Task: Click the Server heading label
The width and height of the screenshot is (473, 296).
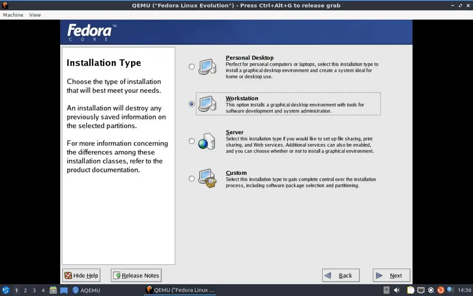Action: (x=234, y=132)
